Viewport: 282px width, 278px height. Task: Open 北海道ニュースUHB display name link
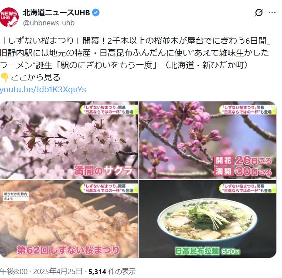pos(56,13)
